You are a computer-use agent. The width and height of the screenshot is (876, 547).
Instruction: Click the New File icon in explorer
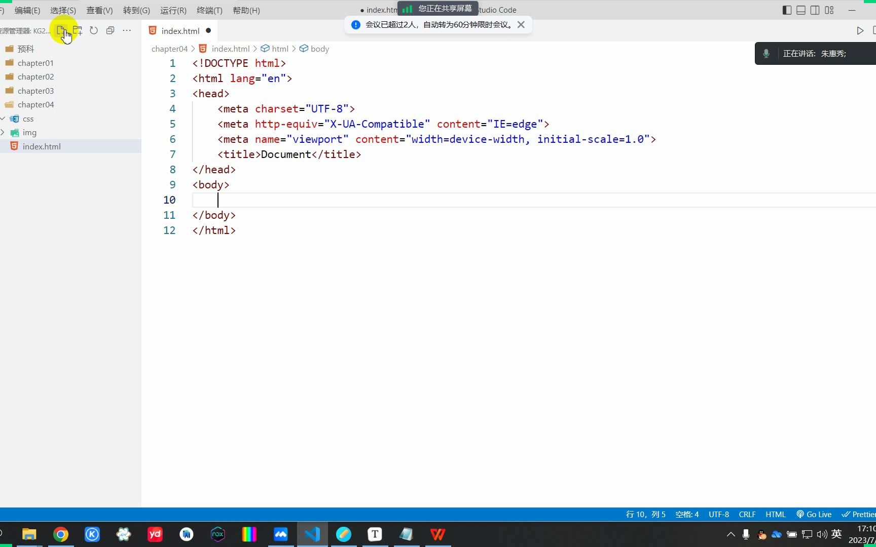pos(61,30)
